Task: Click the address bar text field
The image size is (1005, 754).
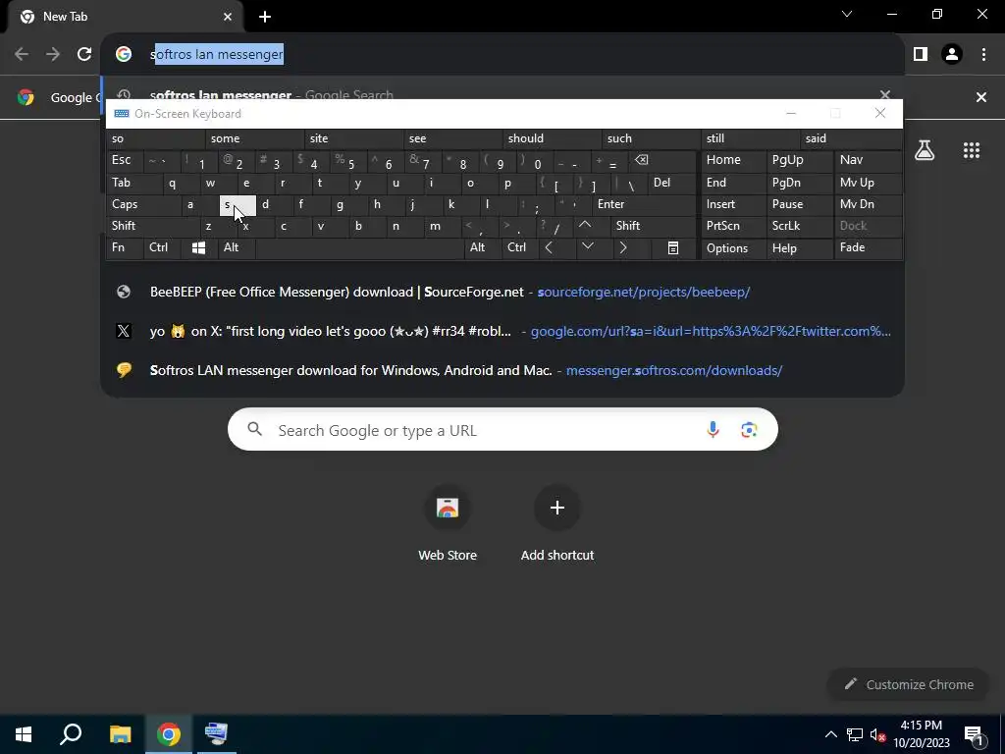Action: [502, 55]
